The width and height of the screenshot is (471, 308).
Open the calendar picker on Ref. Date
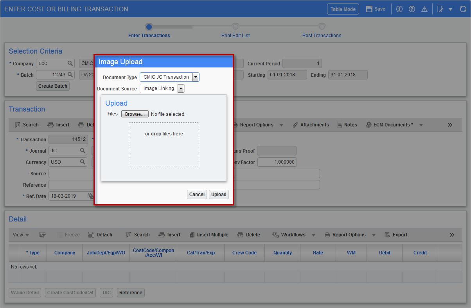[x=89, y=196]
